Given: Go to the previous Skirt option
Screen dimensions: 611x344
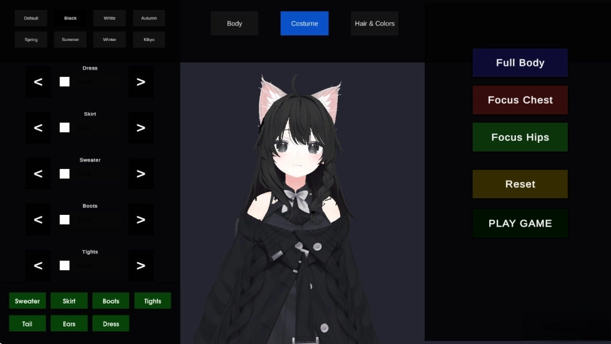Looking at the screenshot, I should point(38,128).
